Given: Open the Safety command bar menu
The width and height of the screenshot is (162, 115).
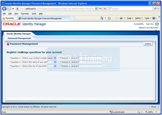Looking at the screenshot, I should click(139, 18).
